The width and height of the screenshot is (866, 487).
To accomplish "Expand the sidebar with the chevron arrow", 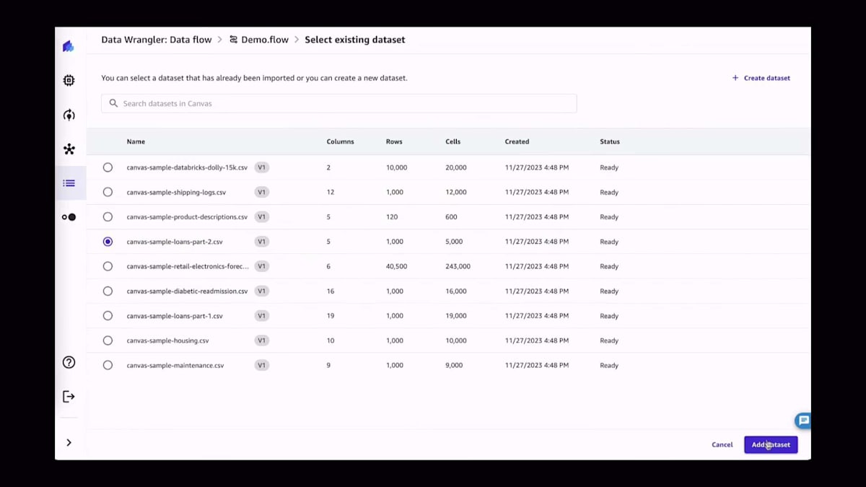I will [69, 442].
